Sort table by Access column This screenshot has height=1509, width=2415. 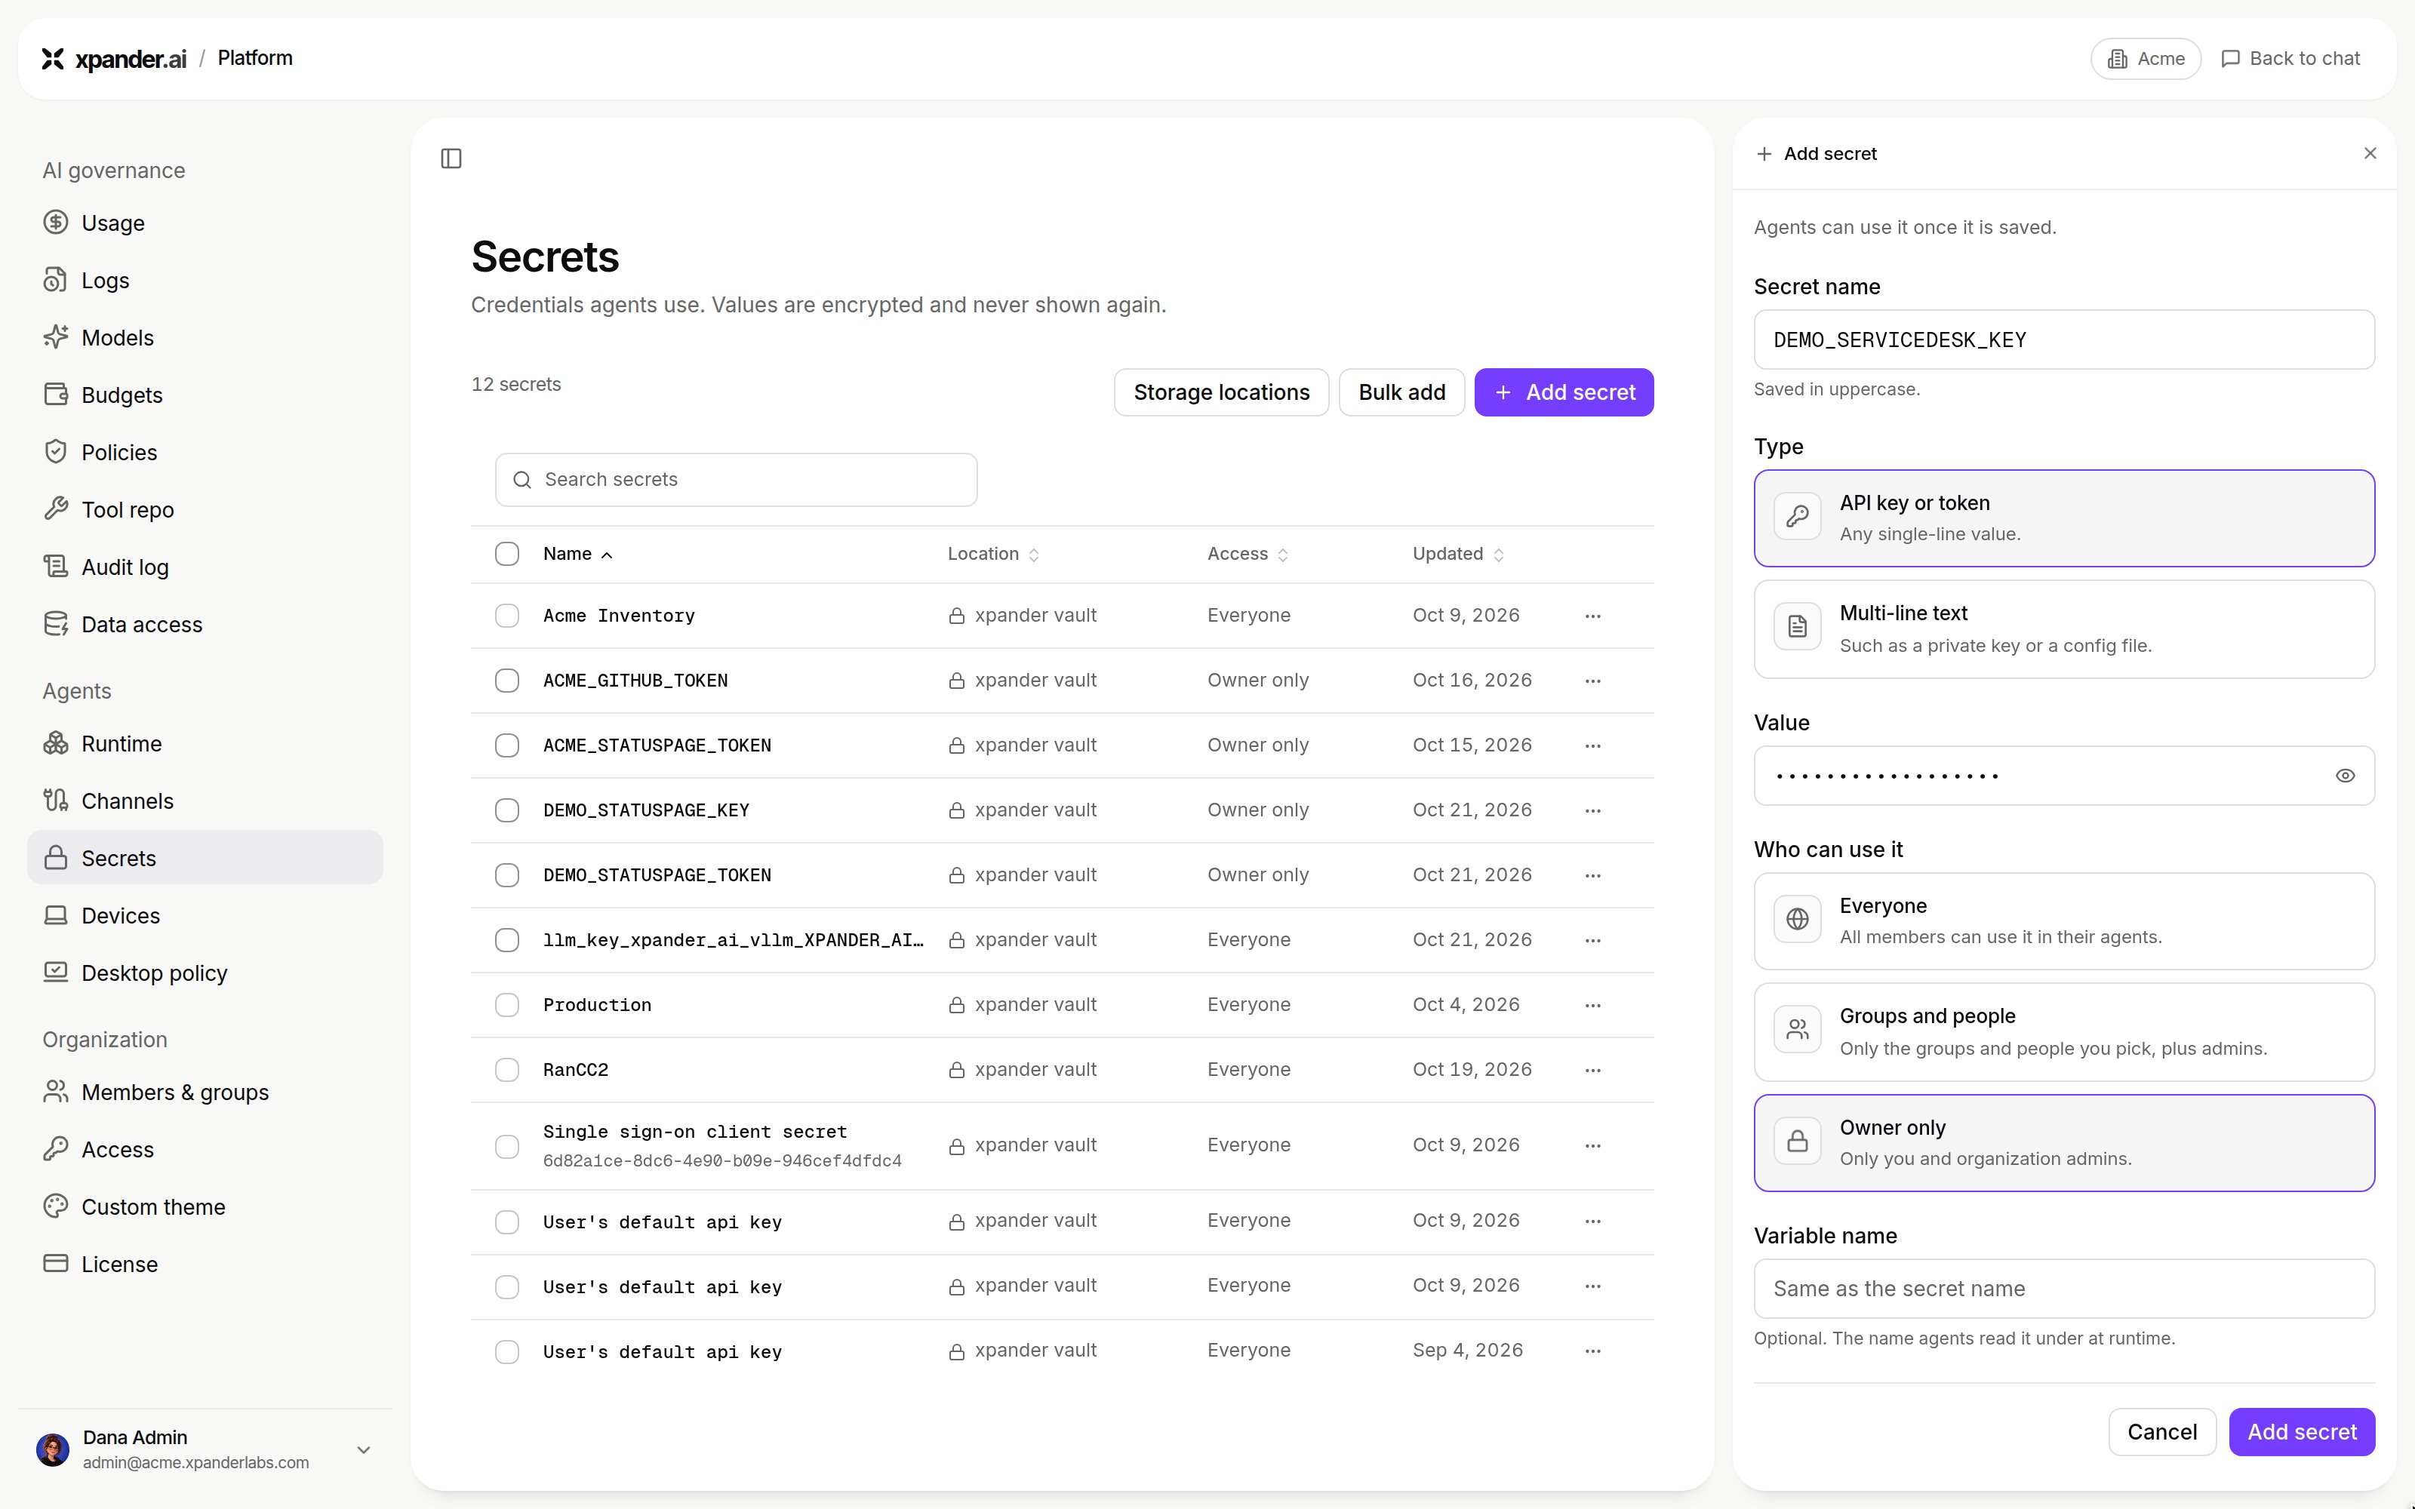1247,554
